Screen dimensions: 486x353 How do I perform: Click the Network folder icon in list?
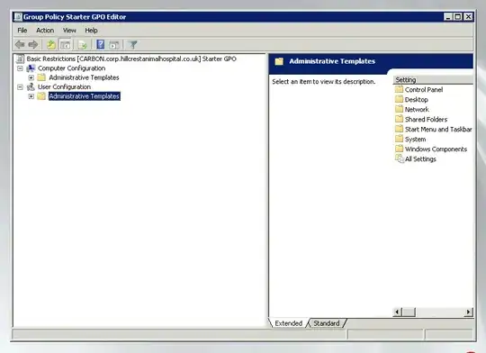[399, 109]
